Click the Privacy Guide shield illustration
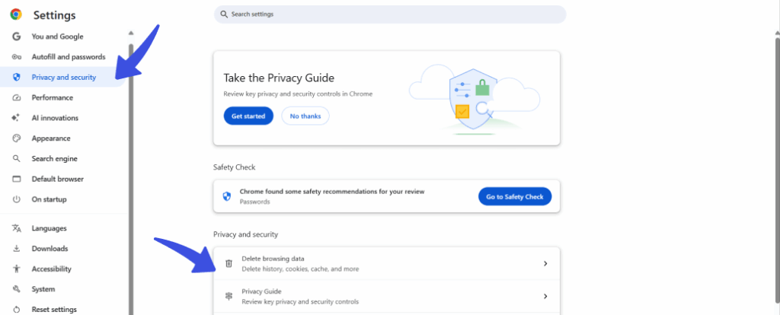 (x=473, y=100)
